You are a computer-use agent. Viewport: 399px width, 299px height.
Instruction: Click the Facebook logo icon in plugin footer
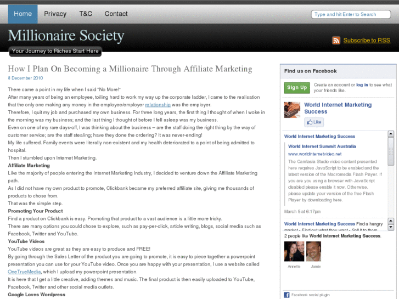286,295
